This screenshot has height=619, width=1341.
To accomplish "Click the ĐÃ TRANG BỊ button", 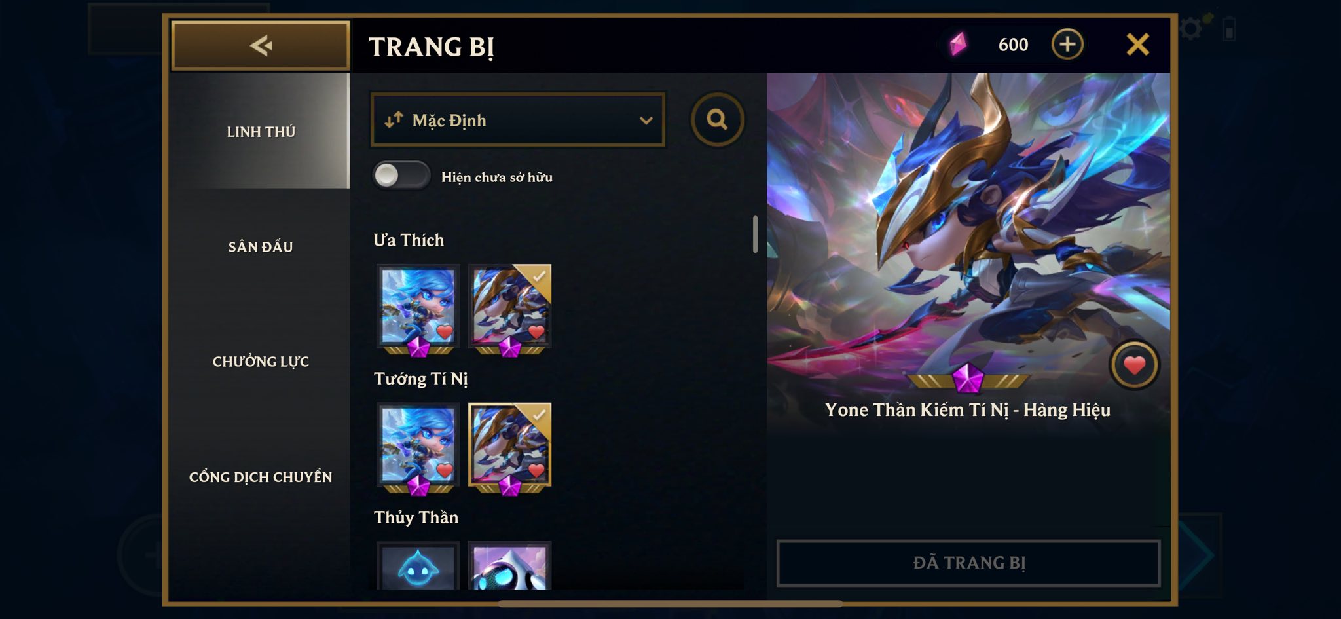I will [x=968, y=563].
